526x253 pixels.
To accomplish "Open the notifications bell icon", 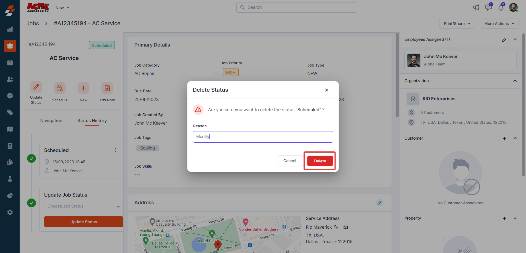I will (x=501, y=7).
